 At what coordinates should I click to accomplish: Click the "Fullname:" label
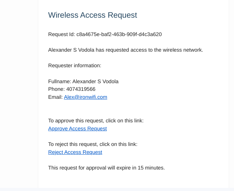click(59, 81)
